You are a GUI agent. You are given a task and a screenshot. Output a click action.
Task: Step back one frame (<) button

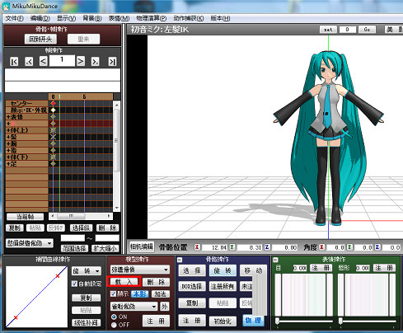coord(43,61)
